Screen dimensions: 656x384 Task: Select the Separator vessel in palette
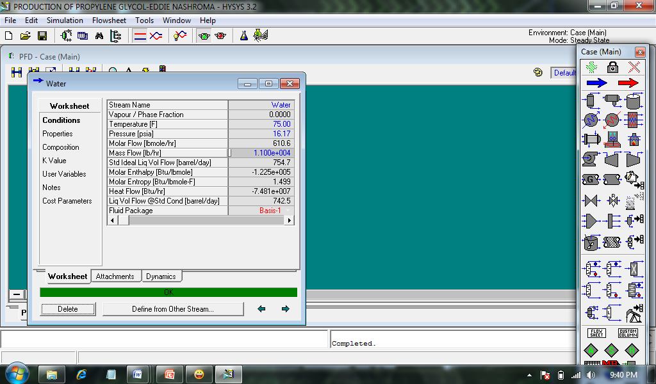591,100
